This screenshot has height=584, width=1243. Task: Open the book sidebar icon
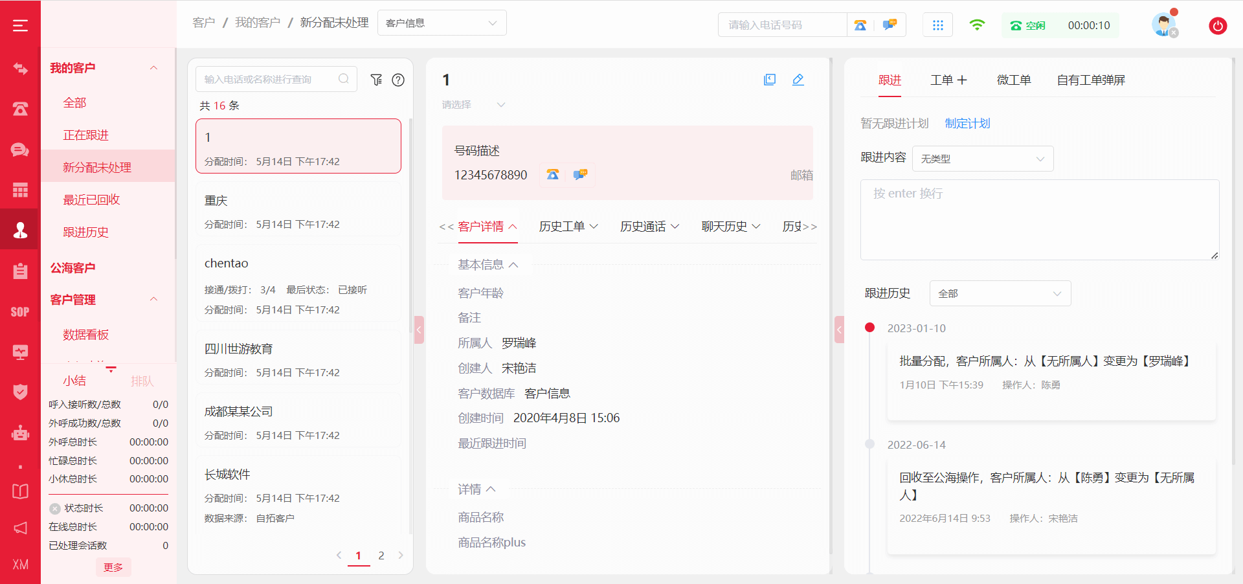click(20, 491)
